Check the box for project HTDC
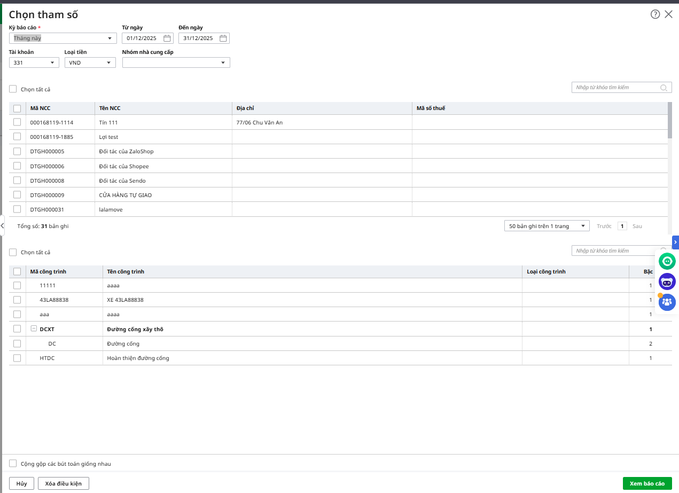The width and height of the screenshot is (679, 493). (x=17, y=358)
